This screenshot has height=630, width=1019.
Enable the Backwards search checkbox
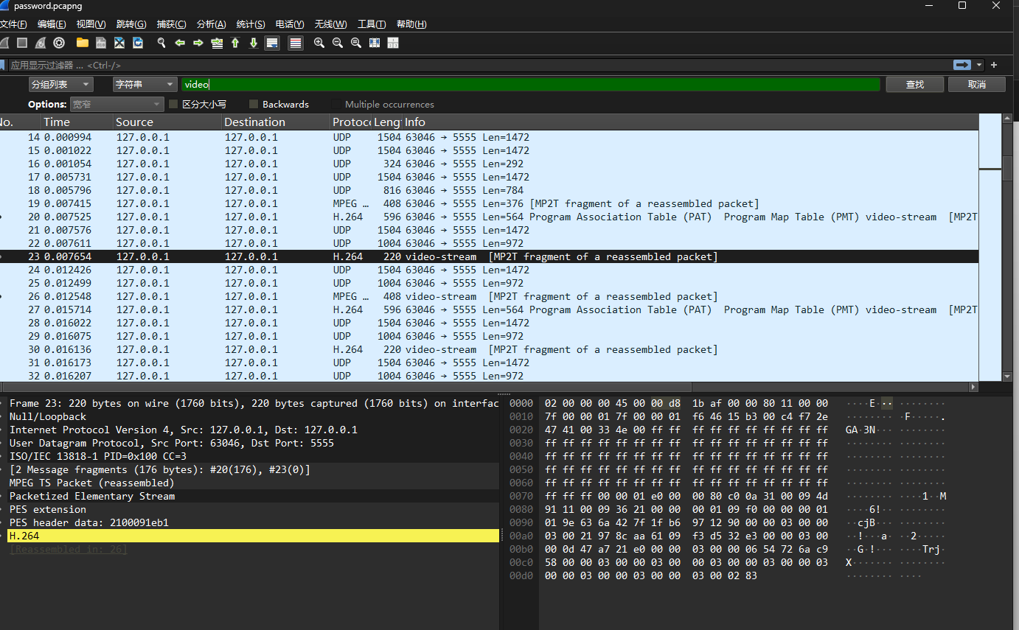click(254, 104)
